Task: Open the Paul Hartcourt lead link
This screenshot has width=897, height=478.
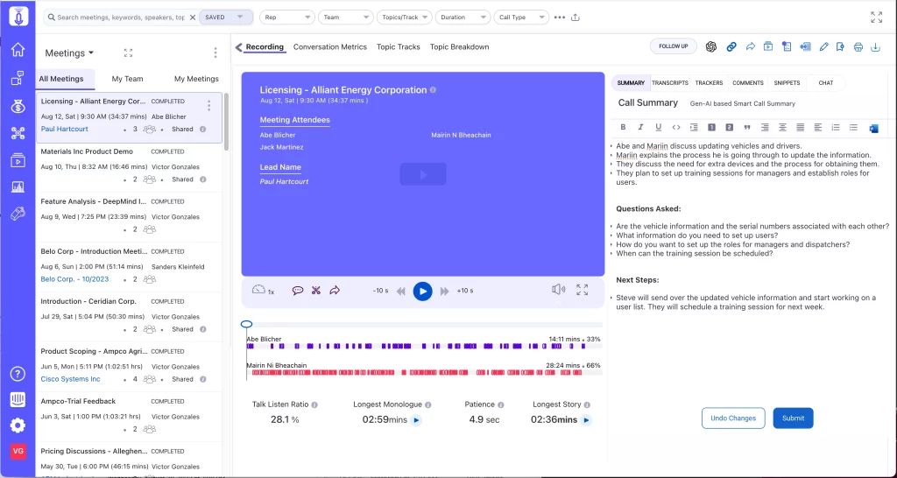Action: point(64,130)
